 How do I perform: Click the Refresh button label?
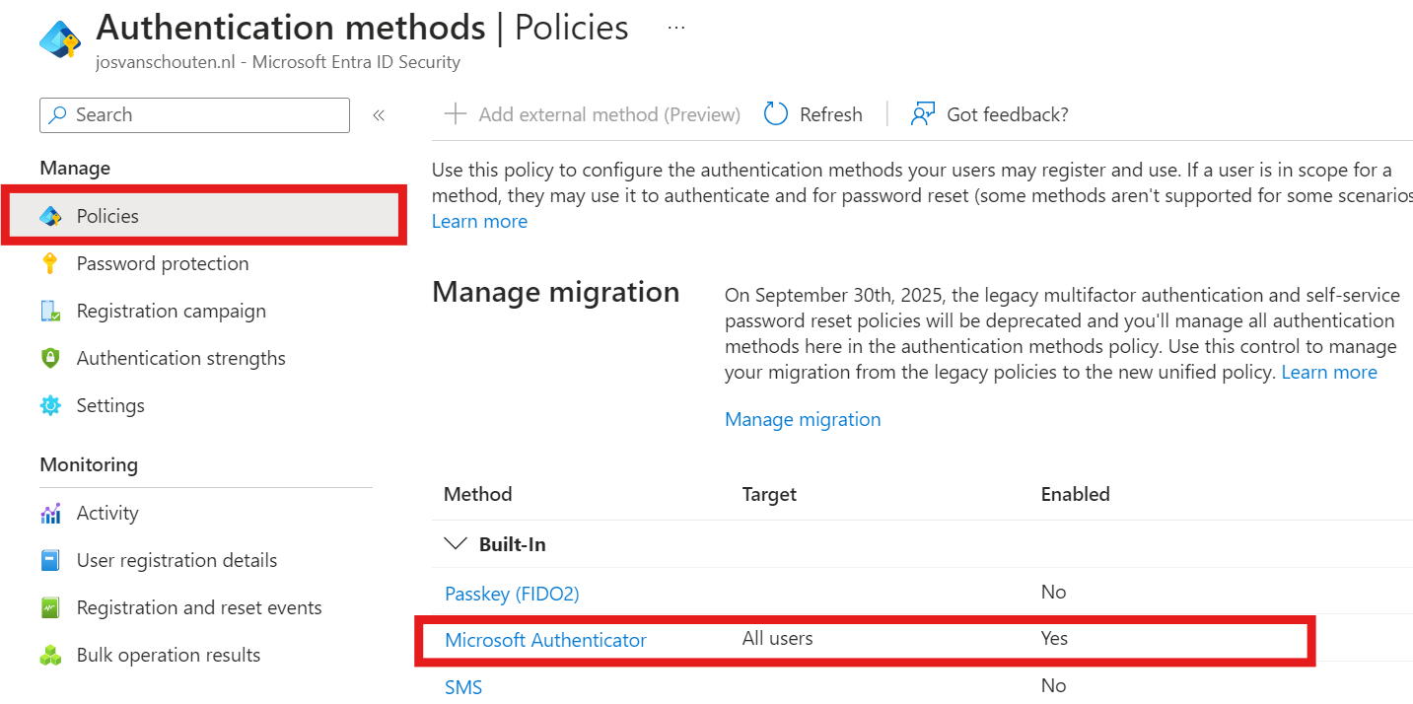pos(831,114)
